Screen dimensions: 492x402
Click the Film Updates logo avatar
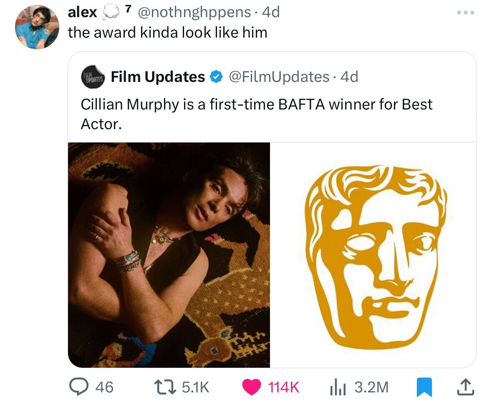pyautogui.click(x=93, y=77)
